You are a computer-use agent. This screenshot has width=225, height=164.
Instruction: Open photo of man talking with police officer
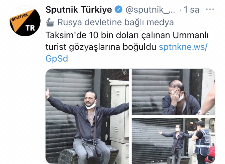174,141
